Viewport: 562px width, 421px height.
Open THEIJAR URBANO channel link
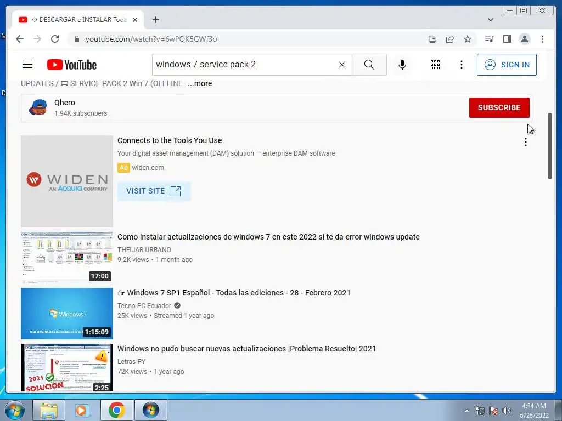tap(144, 249)
